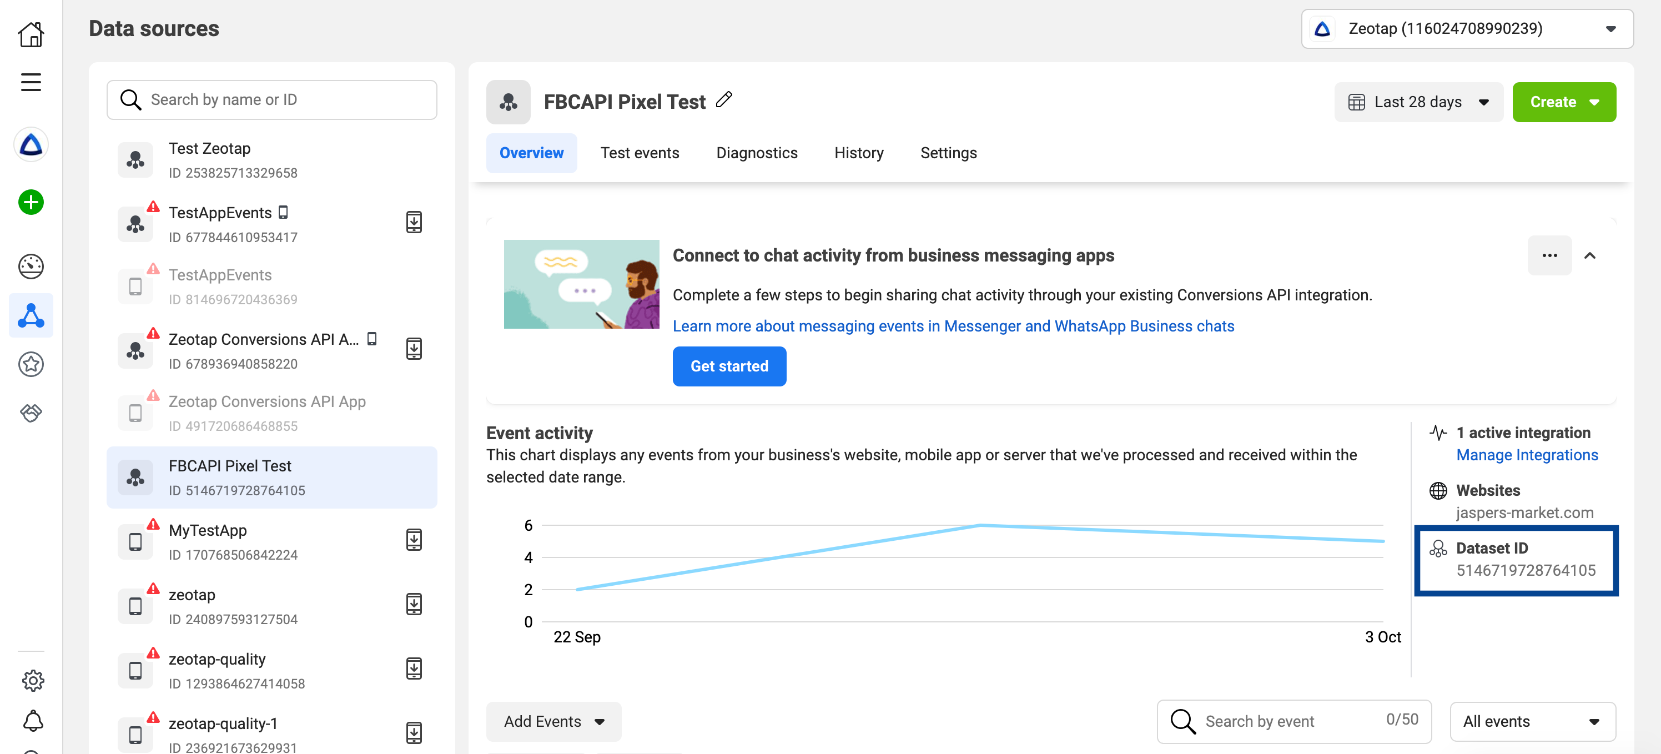Click the Get started button
Screen dimensions: 1661x754
coord(728,366)
